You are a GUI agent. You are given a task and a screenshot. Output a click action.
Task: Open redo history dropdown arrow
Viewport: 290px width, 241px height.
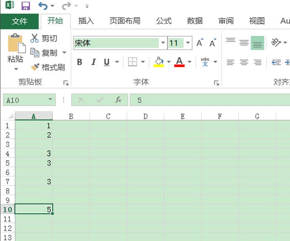pos(76,6)
